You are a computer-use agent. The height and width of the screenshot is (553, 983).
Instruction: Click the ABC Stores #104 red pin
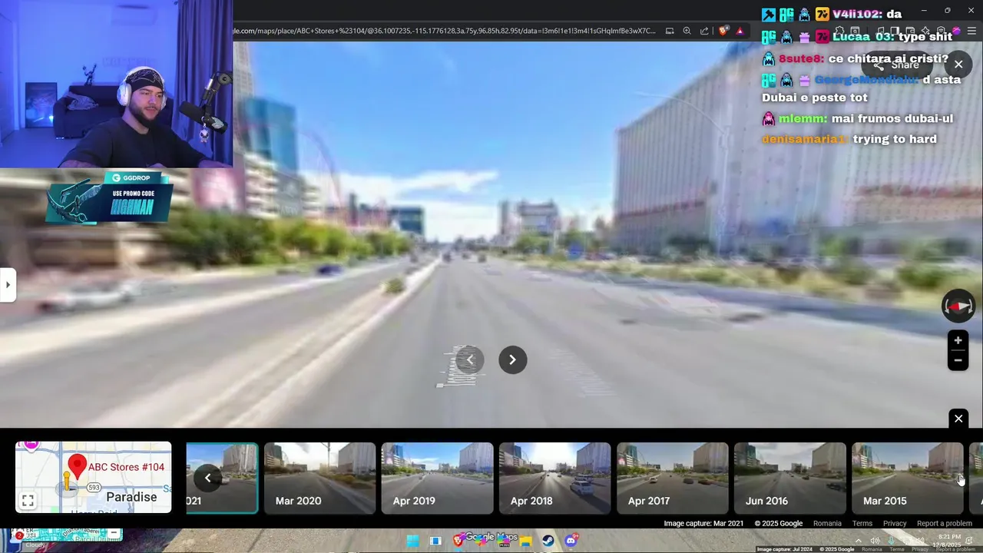coord(77,465)
